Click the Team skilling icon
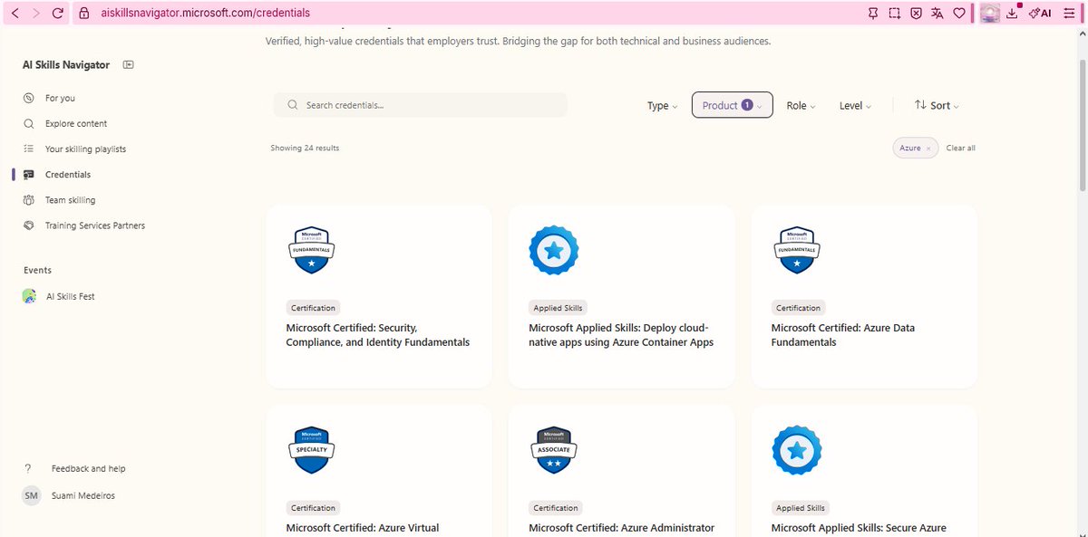 pyautogui.click(x=29, y=200)
